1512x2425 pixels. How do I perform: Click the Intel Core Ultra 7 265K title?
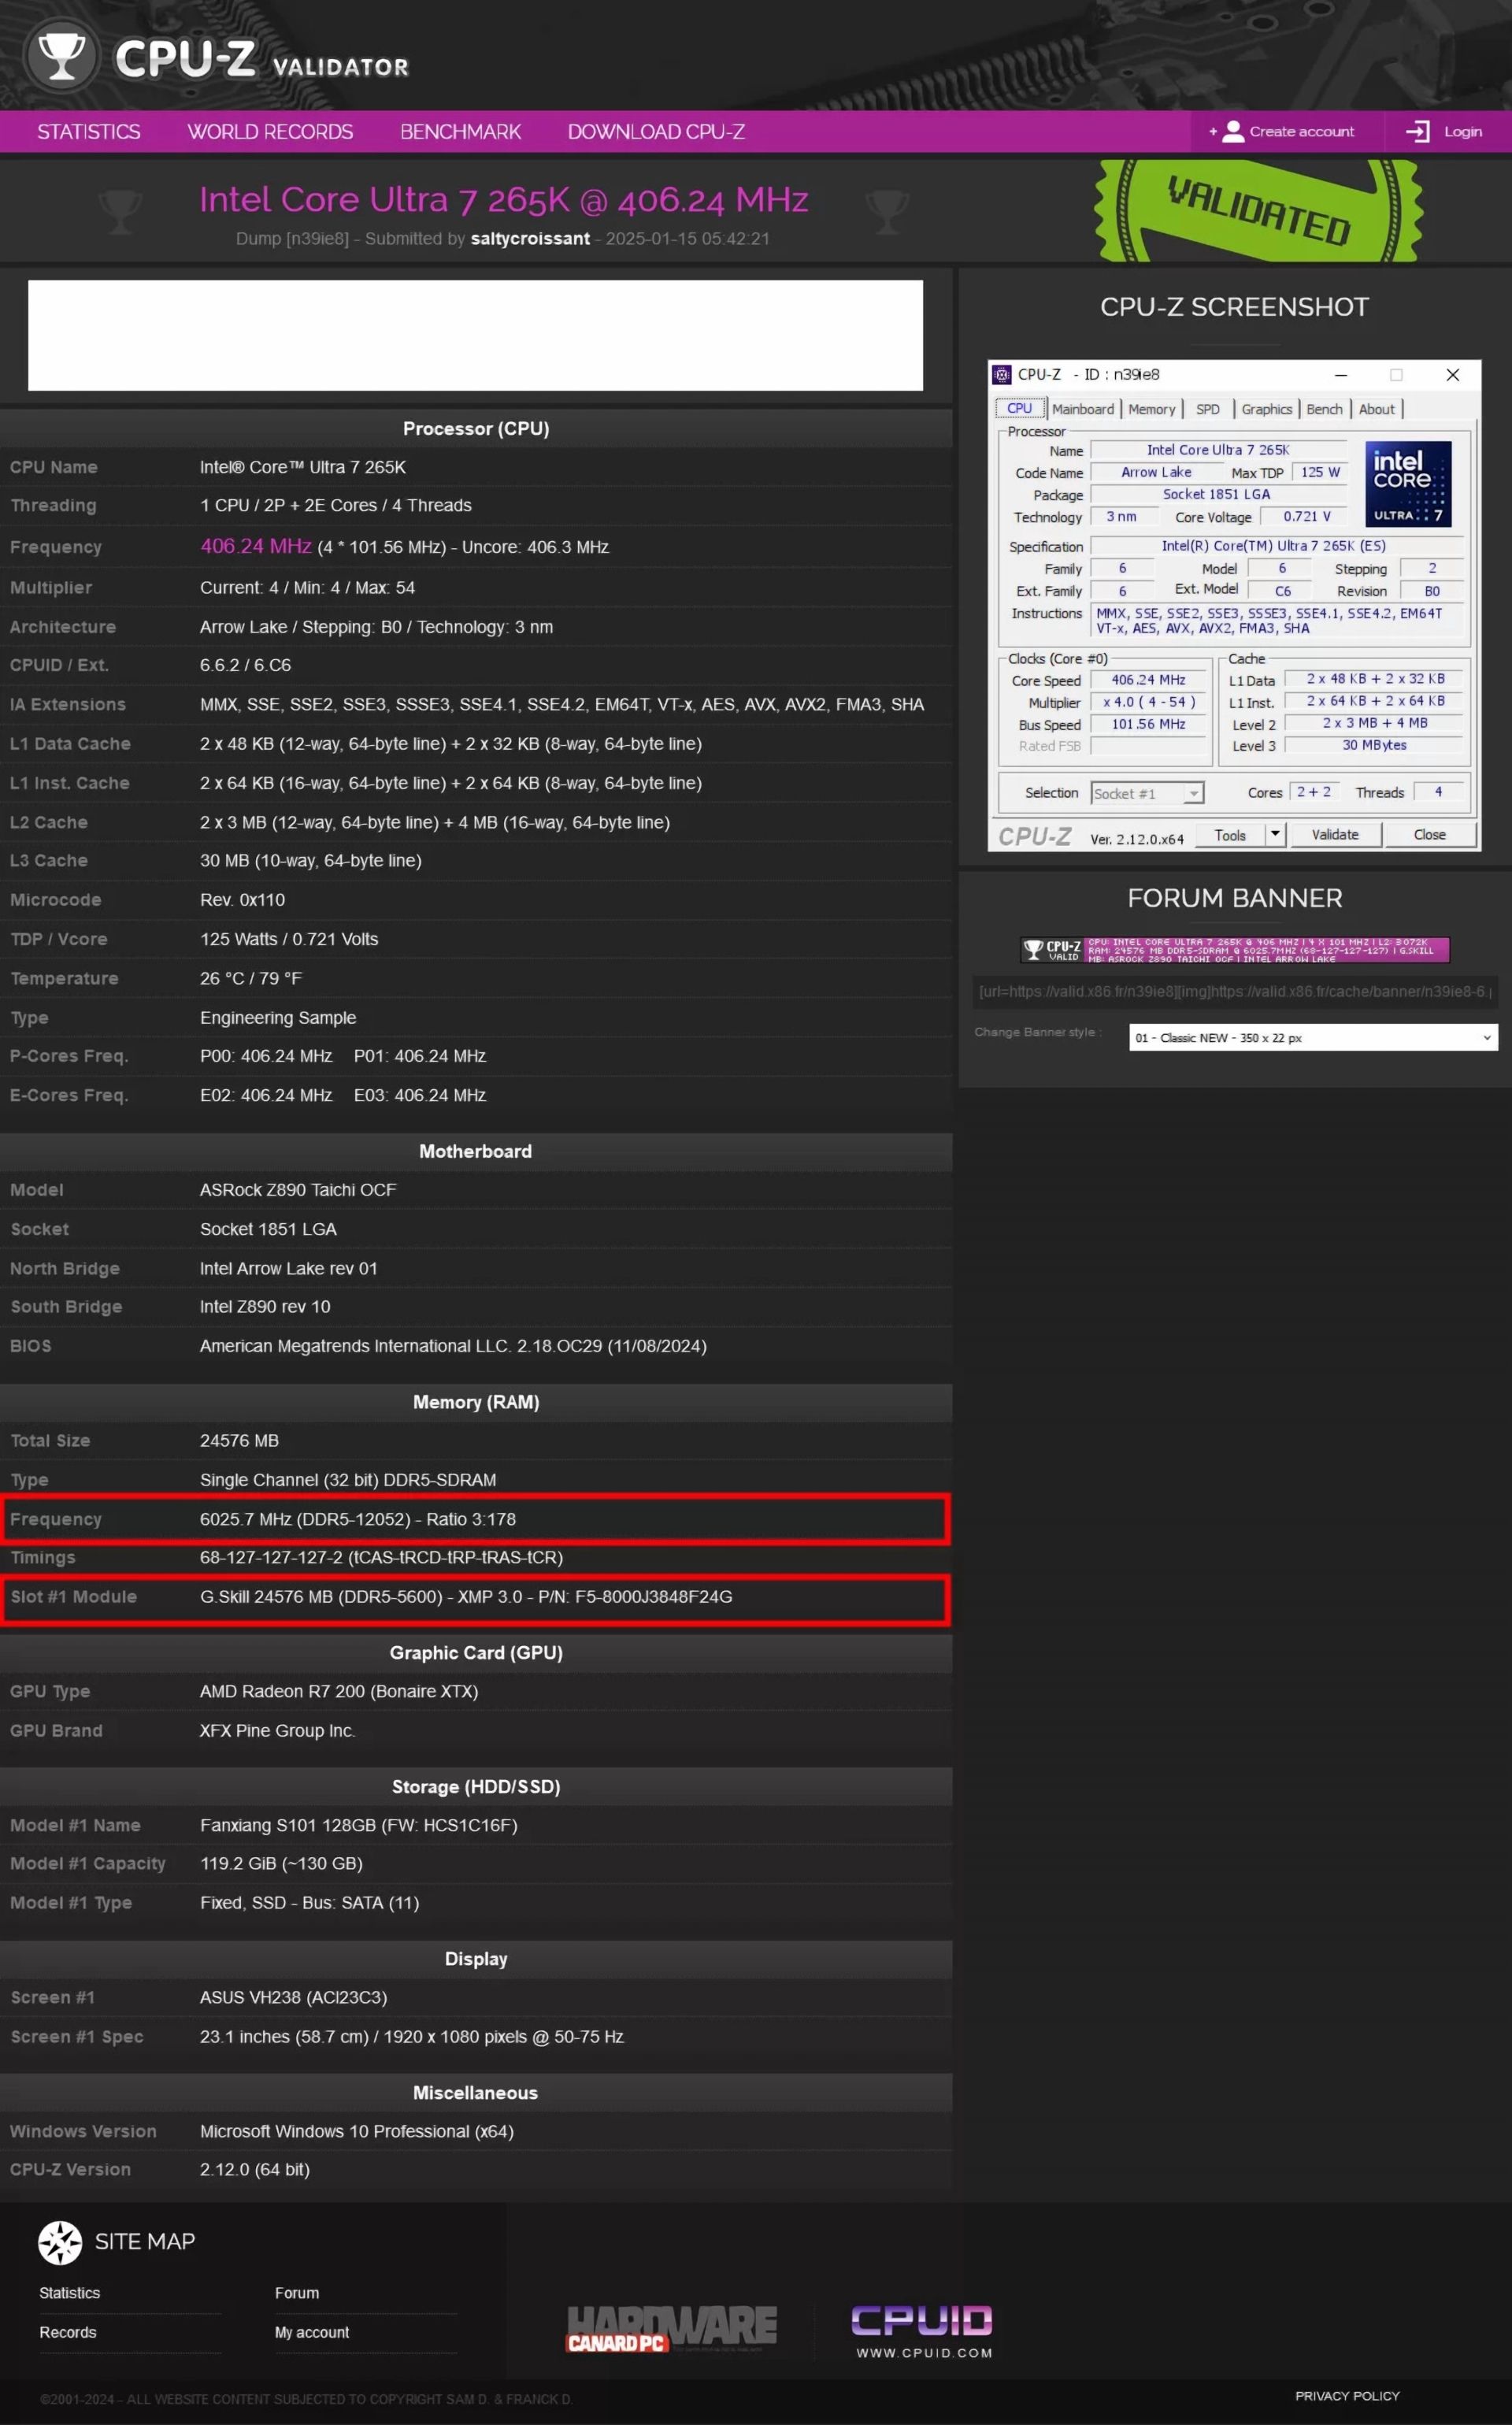(x=503, y=200)
